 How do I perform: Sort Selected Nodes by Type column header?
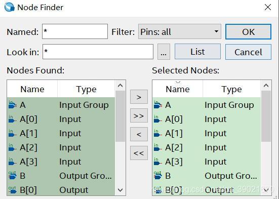click(x=232, y=89)
